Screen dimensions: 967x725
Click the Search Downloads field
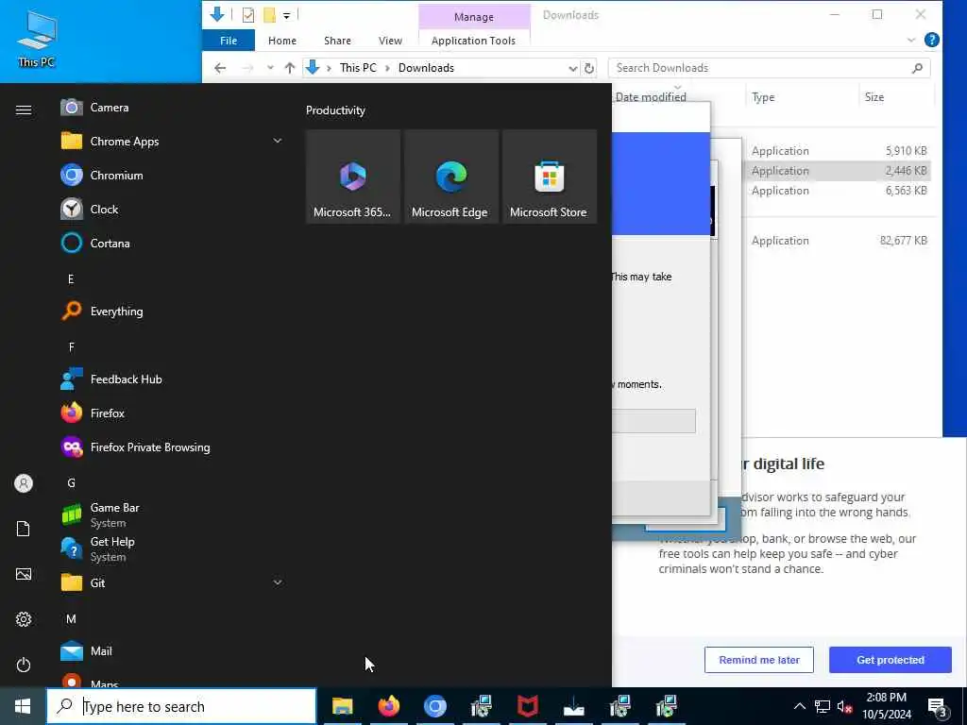point(769,68)
